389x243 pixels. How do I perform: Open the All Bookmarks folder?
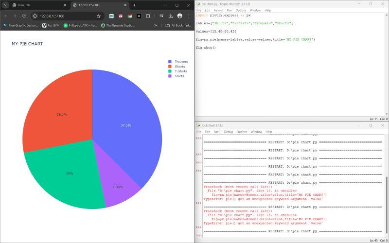click(177, 25)
